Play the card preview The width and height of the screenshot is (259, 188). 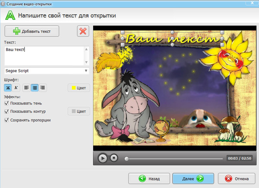click(x=103, y=158)
